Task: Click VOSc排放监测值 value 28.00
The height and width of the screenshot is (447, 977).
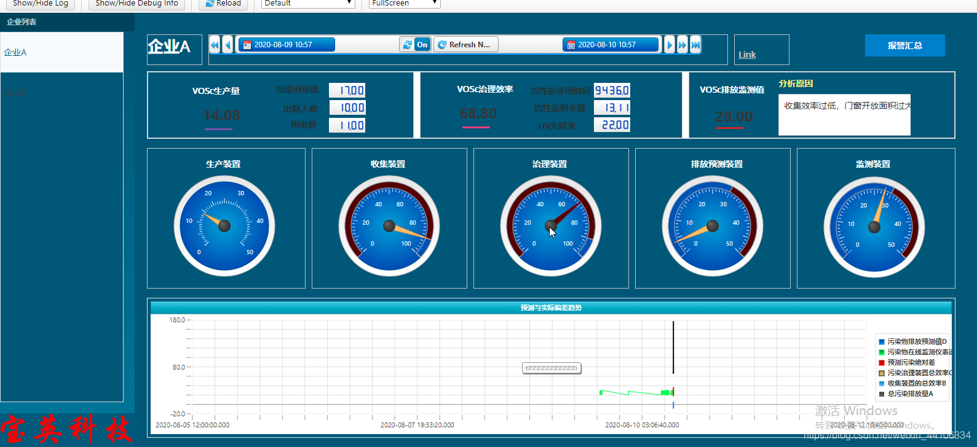Action: [x=734, y=117]
